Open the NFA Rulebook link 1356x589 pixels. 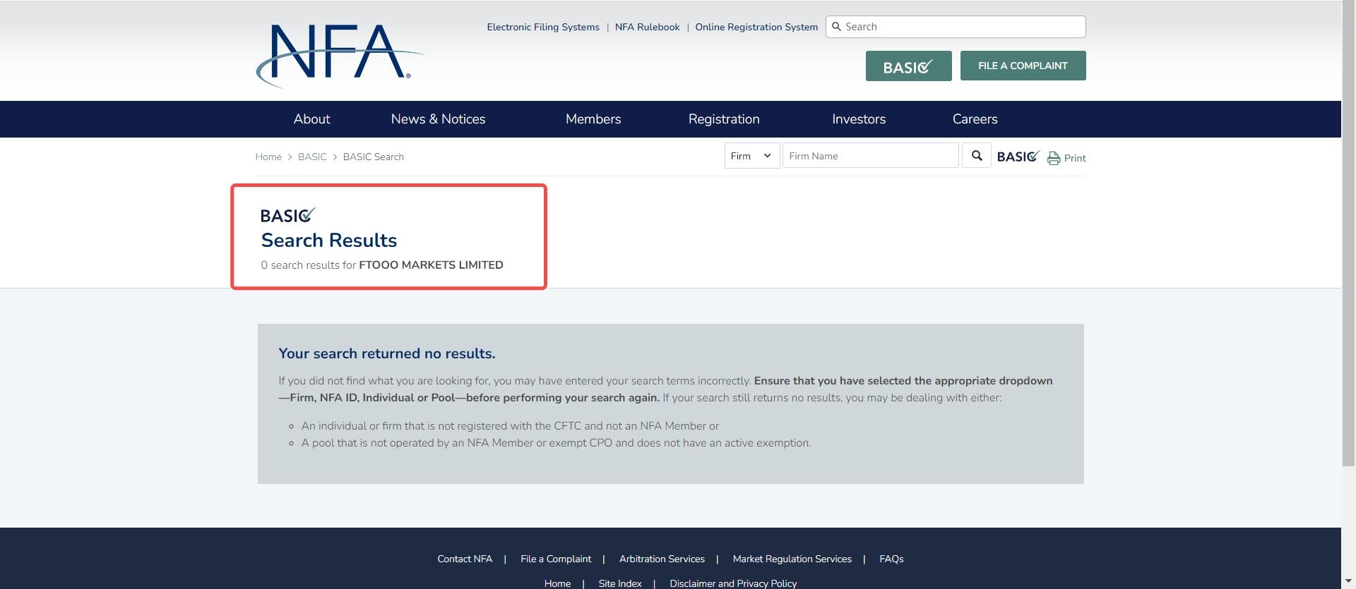click(x=647, y=27)
